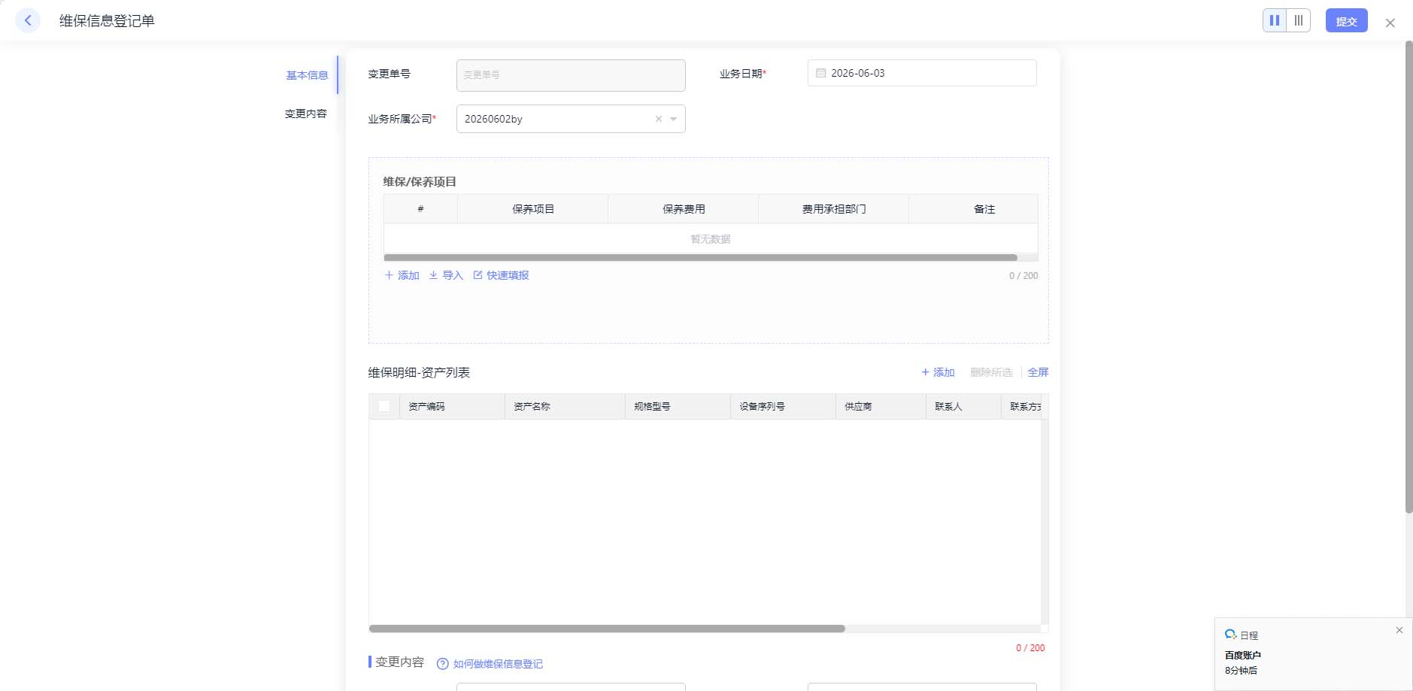Screen dimensions: 1413x691
Task: Clear the 业务所属公司 selection
Action: point(659,119)
